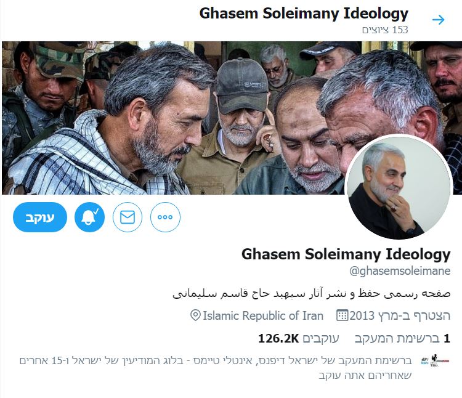The image size is (462, 398).
Task: Click the location pin icon
Action: (195, 315)
